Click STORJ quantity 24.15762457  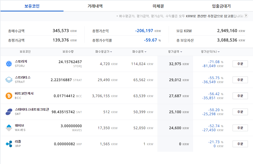point(70,62)
